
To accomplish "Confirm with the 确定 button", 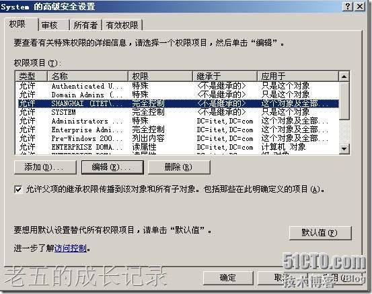I will pos(228,278).
